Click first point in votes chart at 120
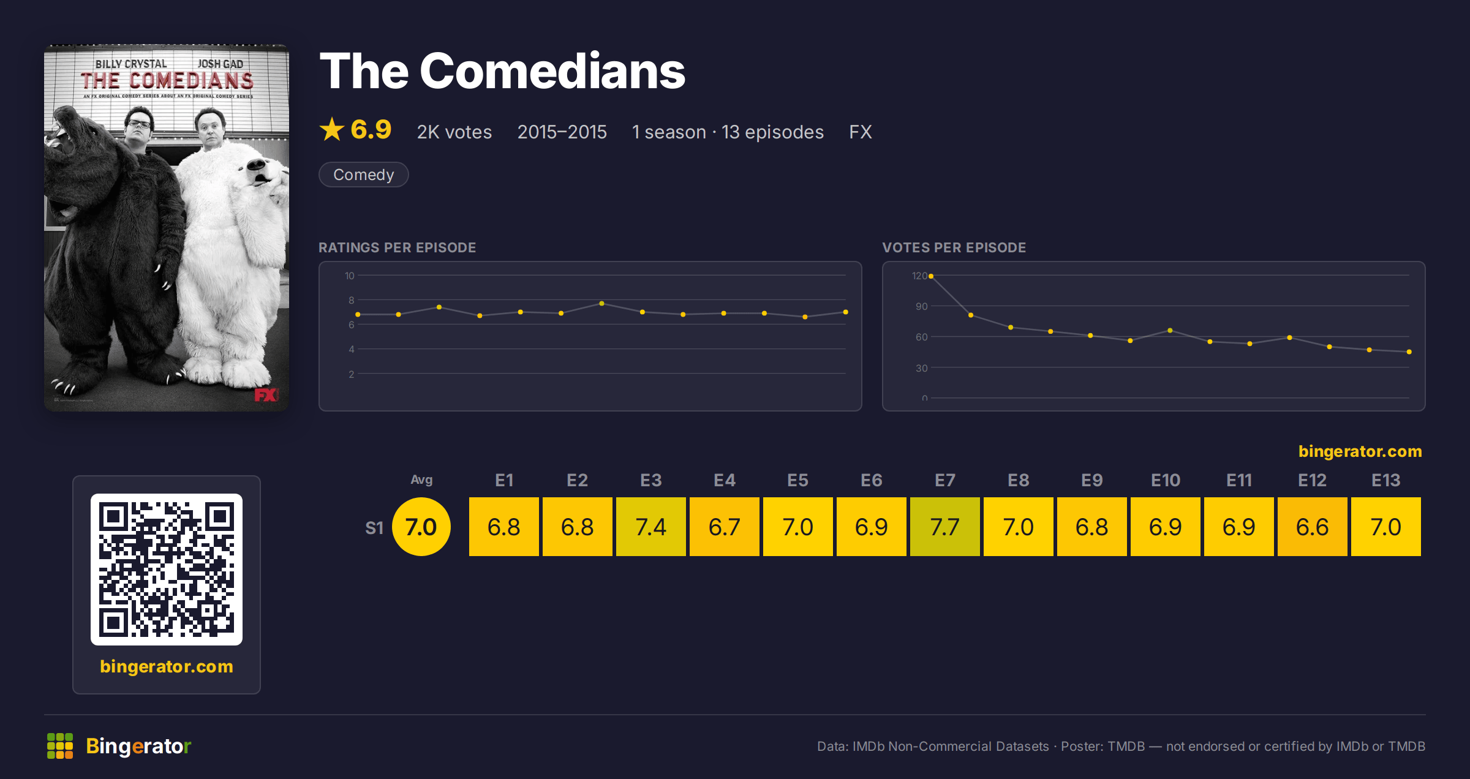Image resolution: width=1470 pixels, height=779 pixels. (931, 276)
